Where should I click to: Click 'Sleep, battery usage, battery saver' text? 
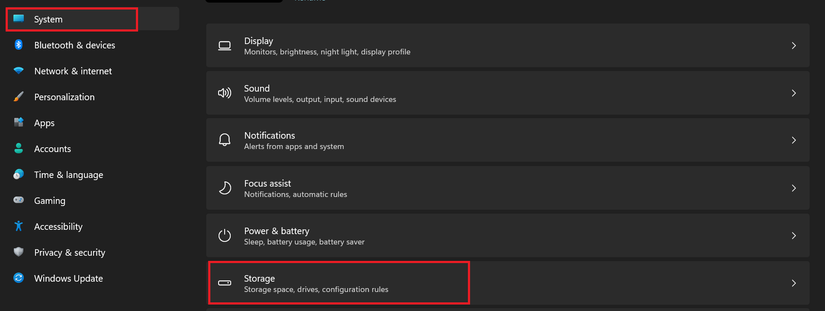(x=304, y=242)
